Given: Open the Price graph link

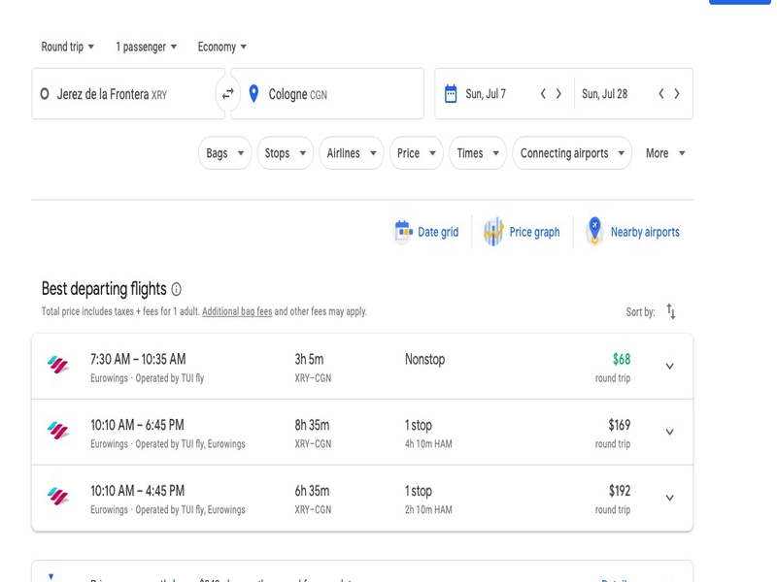Looking at the screenshot, I should coord(534,232).
